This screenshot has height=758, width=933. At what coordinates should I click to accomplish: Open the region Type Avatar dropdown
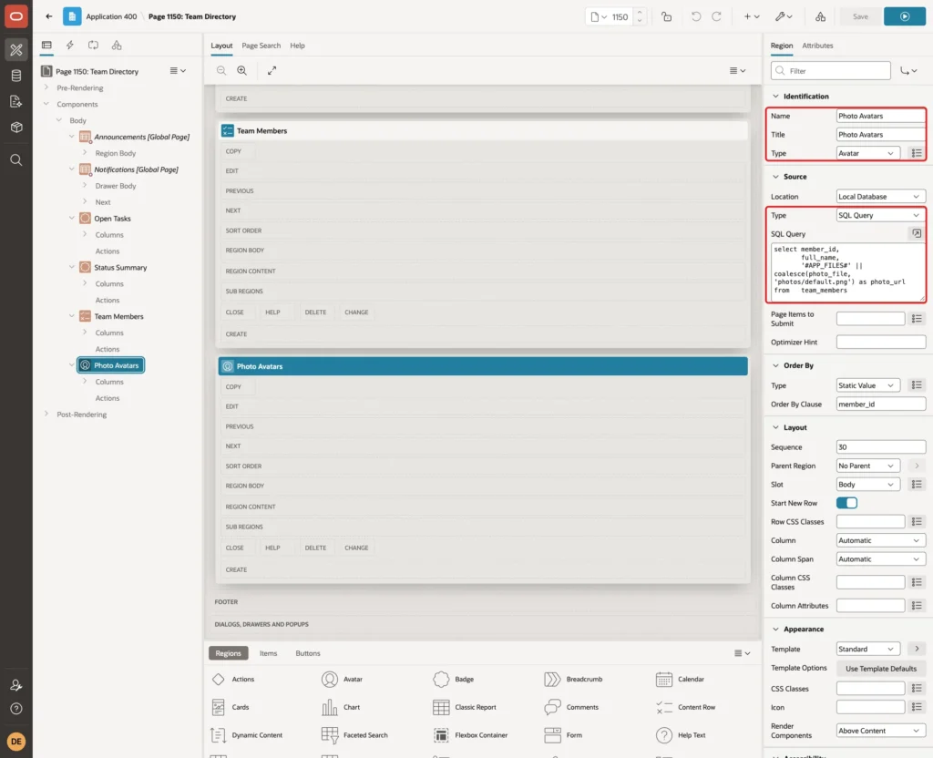click(x=867, y=153)
